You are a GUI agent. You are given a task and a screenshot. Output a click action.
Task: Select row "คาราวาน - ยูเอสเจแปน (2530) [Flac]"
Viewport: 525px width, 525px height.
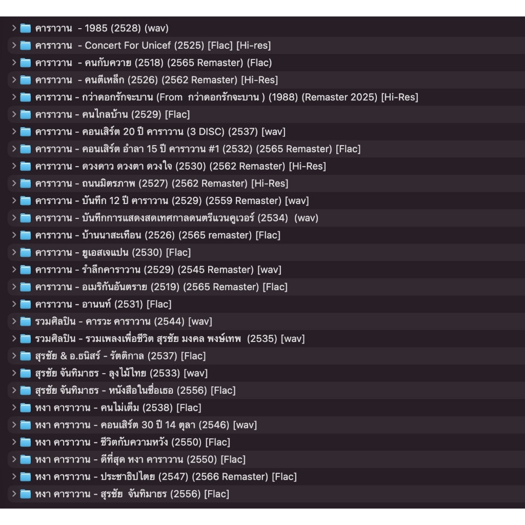pyautogui.click(x=266, y=252)
